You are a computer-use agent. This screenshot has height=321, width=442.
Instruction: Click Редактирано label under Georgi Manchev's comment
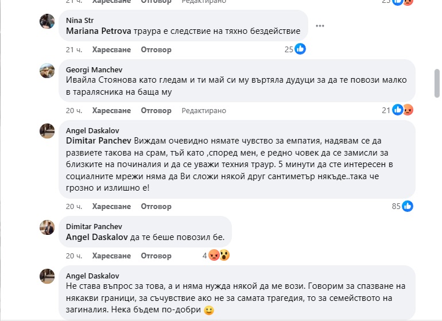pos(204,110)
